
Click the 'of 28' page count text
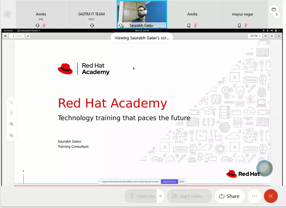19,36
